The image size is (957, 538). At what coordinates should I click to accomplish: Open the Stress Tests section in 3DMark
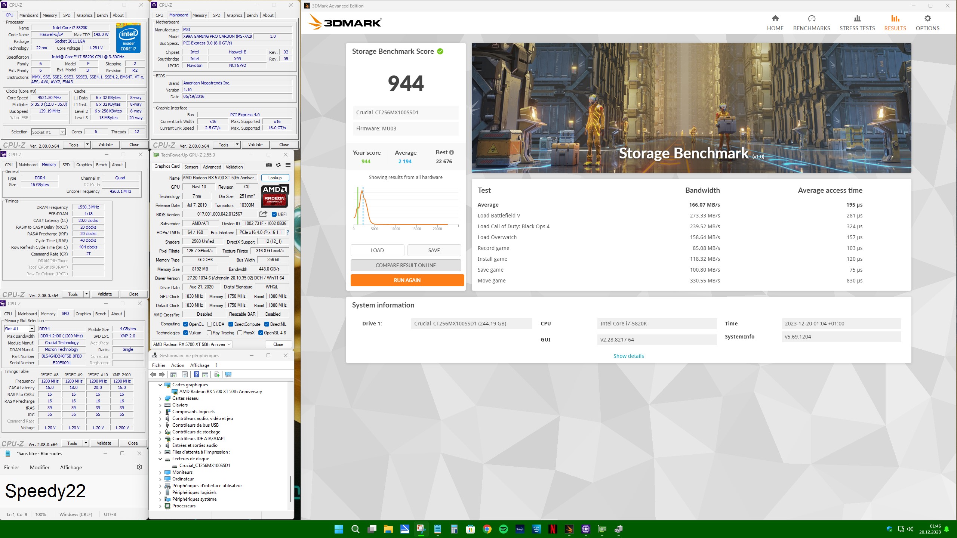coord(857,23)
